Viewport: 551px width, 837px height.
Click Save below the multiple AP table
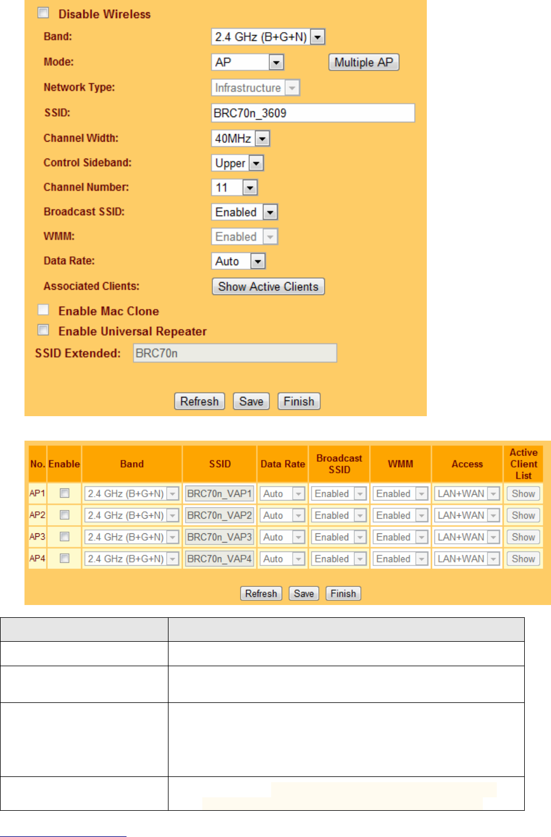304,593
